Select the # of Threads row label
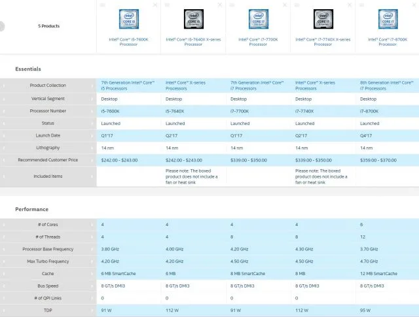 pyautogui.click(x=48, y=237)
